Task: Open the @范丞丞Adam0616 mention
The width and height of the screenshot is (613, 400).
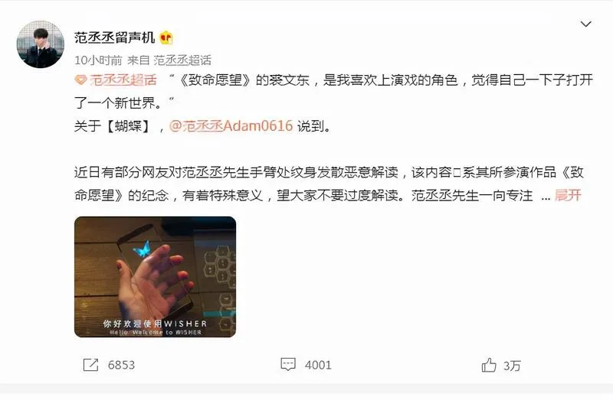Action: 231,125
